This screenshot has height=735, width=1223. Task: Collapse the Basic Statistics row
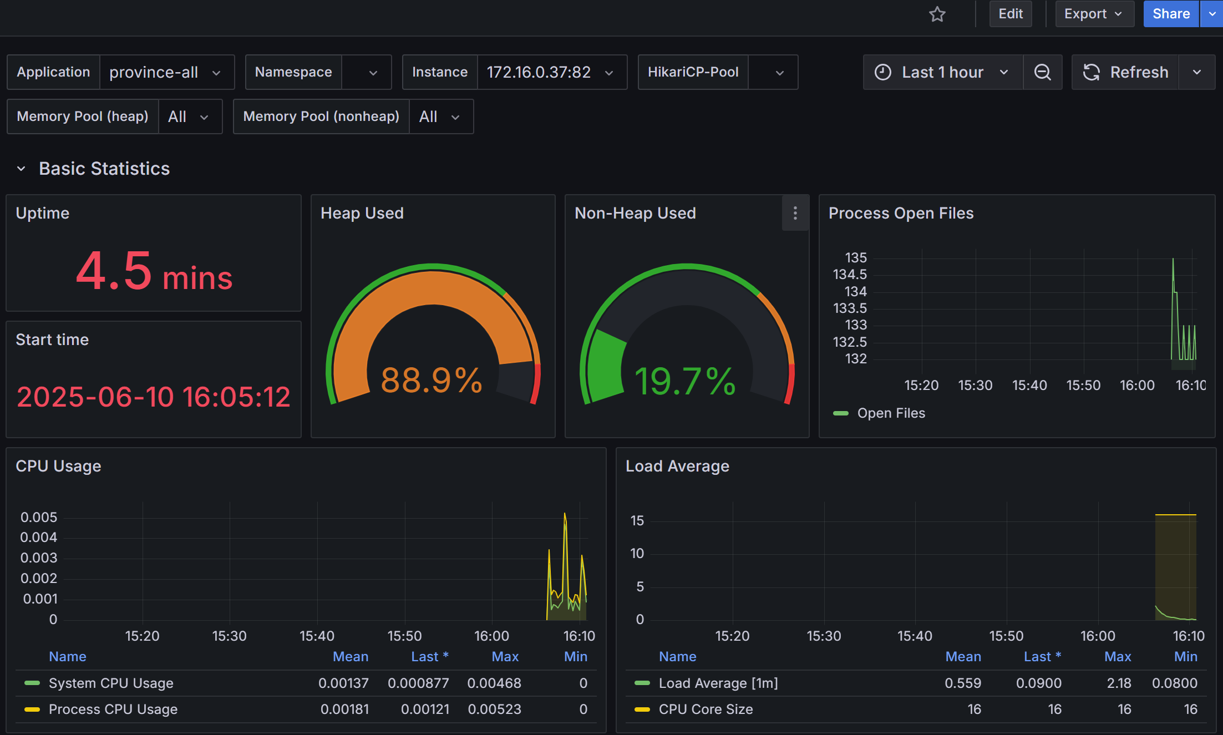pos(21,169)
